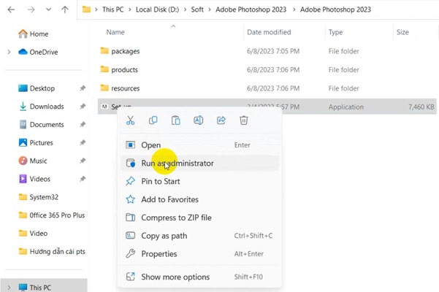Choose Run as administrator

coord(177,164)
